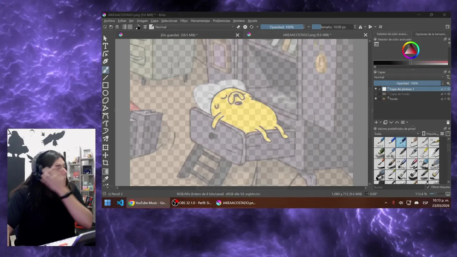Screen dimensions: 457x257
Task: Click the Buscar brush search field
Action: pos(399,187)
